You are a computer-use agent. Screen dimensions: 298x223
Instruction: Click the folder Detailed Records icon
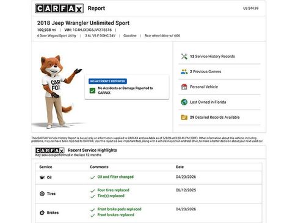pos(184,117)
